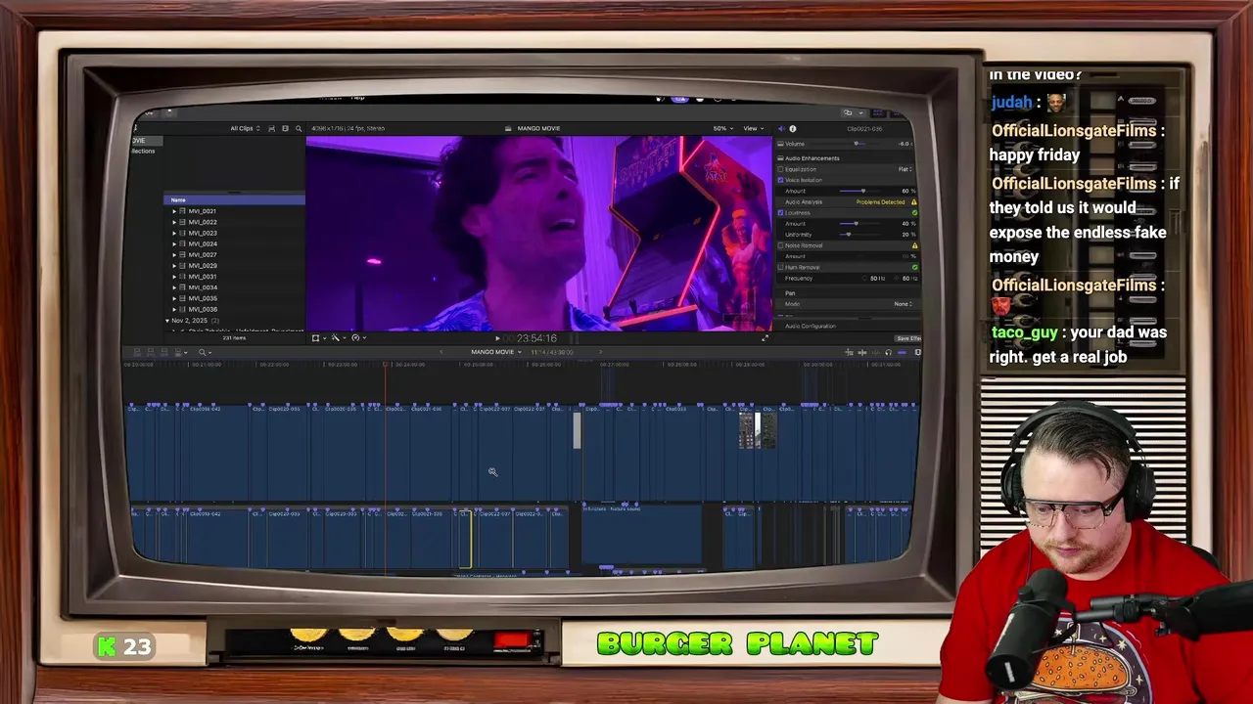
Task: Open the Audio Enhancements section header
Action: point(812,158)
